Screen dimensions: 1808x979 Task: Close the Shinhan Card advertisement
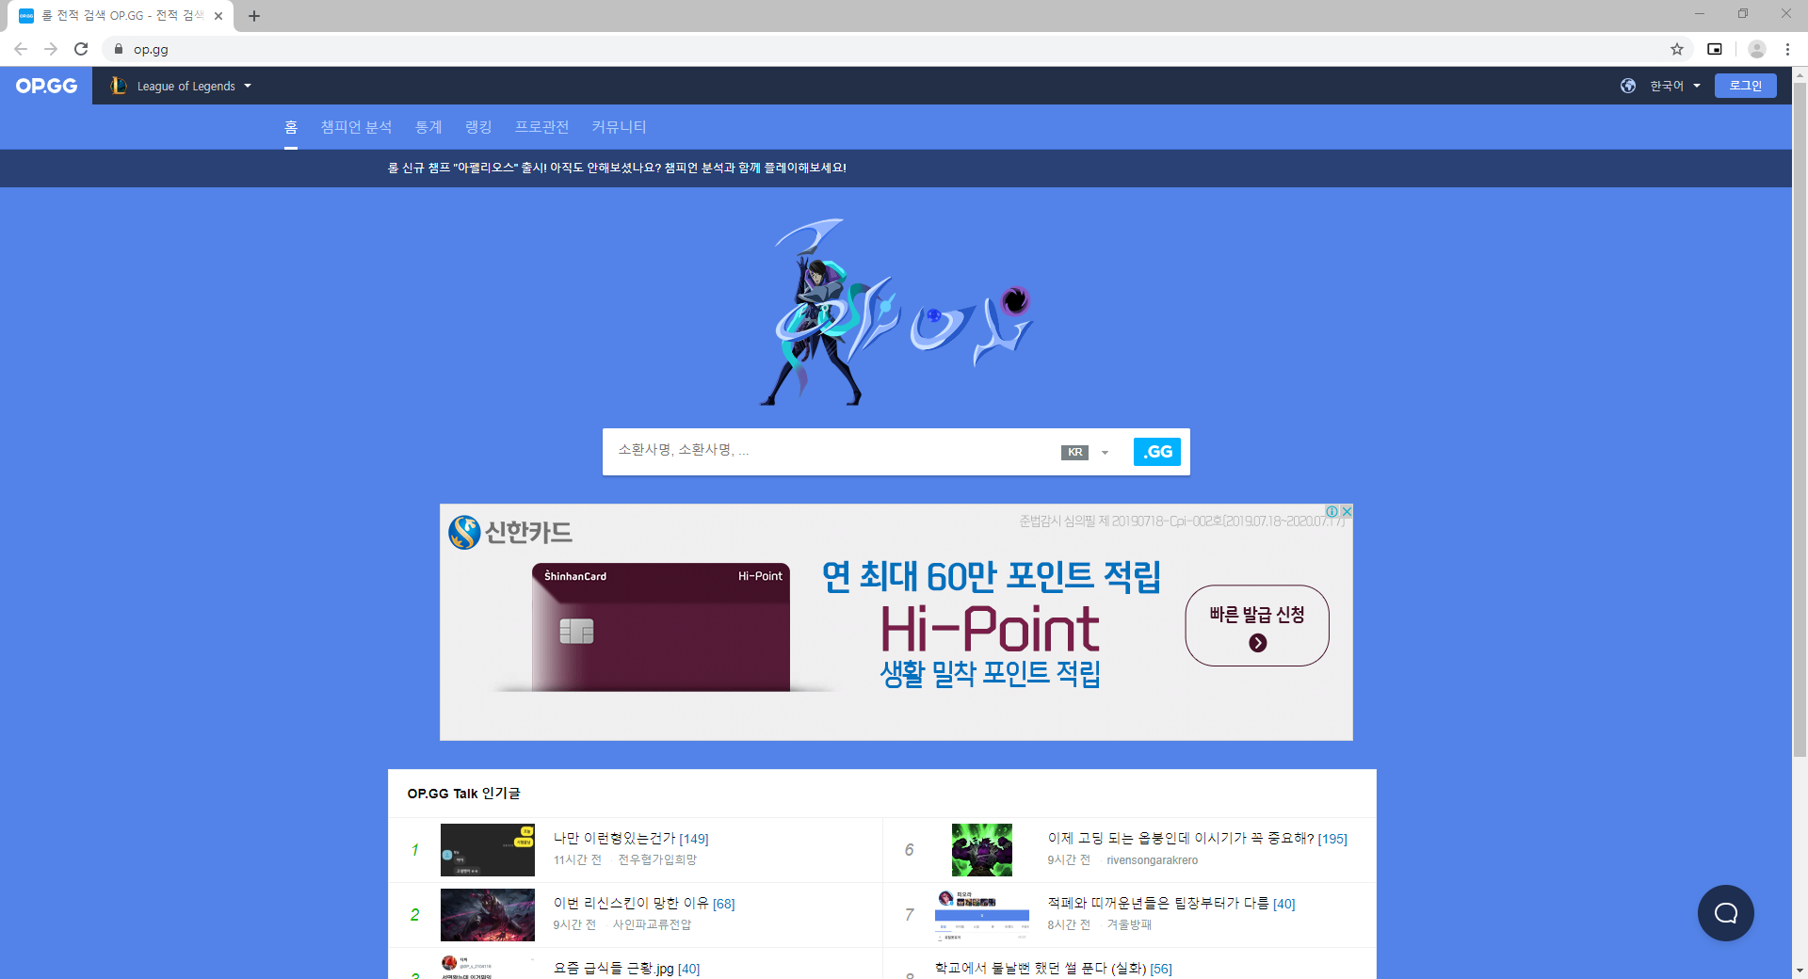pyautogui.click(x=1347, y=511)
